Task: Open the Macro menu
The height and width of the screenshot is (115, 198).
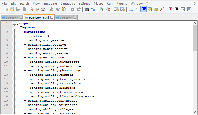Action: (x=98, y=4)
